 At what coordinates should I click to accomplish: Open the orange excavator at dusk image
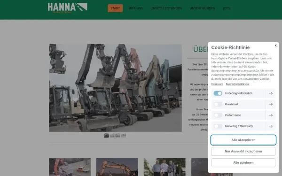(117, 167)
